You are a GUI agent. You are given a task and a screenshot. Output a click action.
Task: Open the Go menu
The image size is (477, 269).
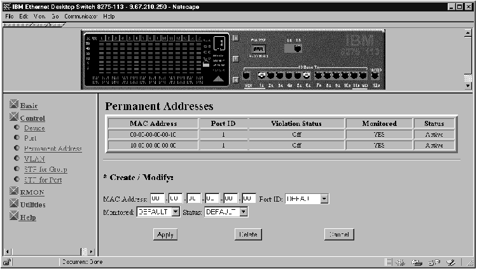click(54, 15)
